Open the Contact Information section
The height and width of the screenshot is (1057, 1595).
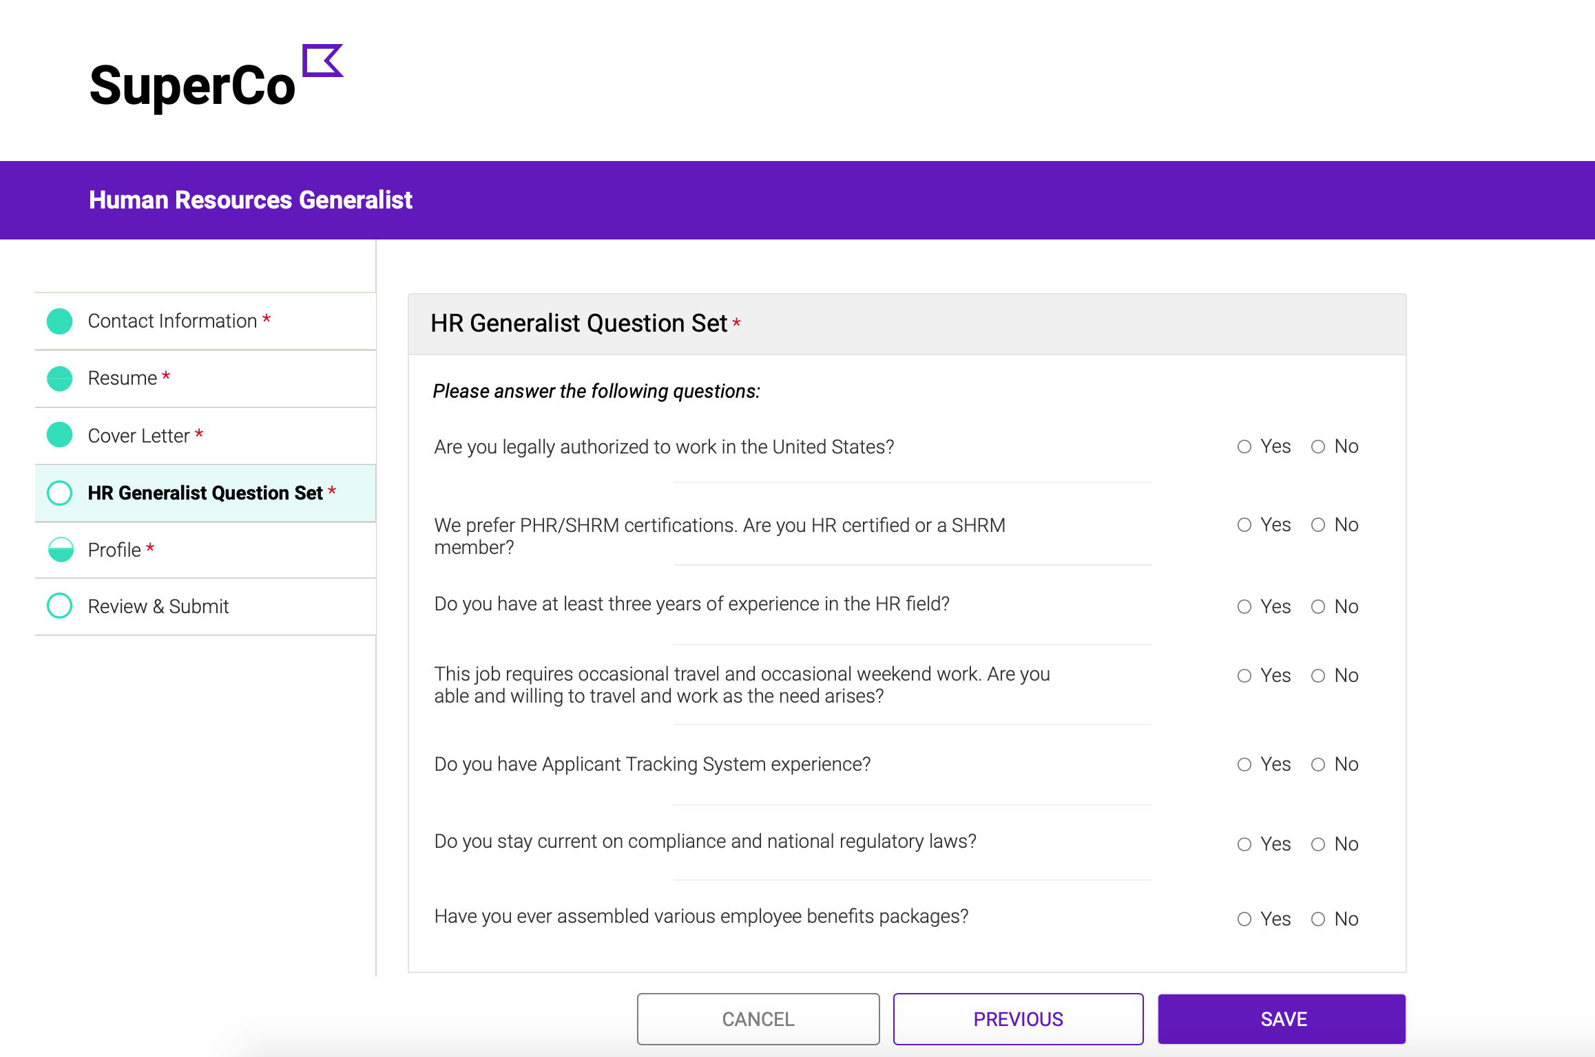coord(172,321)
